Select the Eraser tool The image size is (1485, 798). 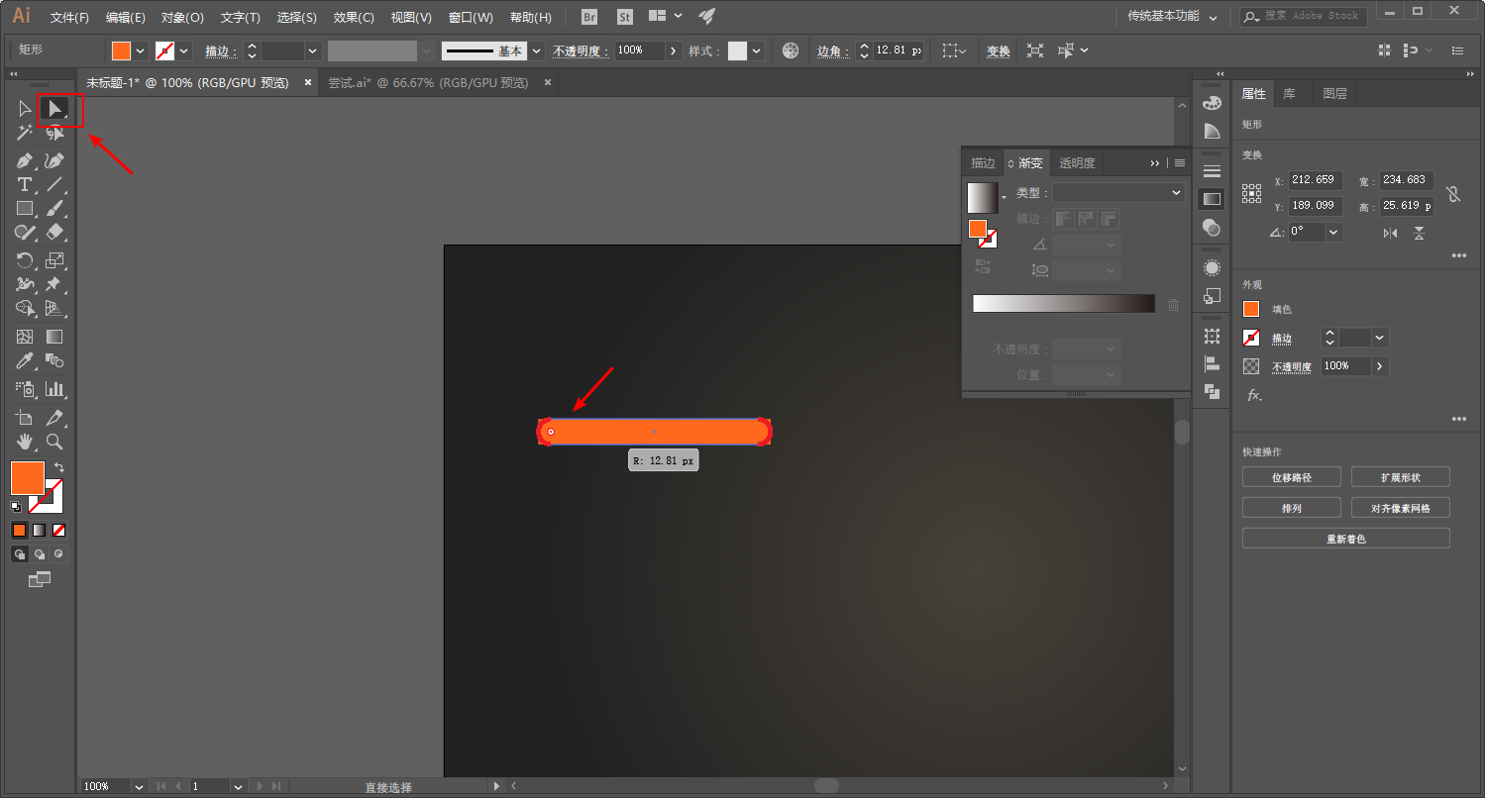coord(55,232)
